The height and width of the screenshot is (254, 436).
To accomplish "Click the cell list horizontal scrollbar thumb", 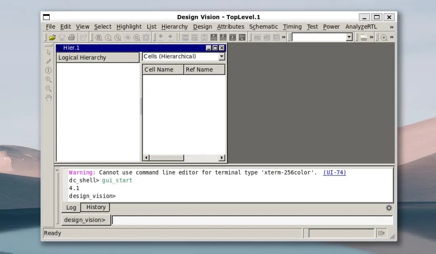I will tap(167, 158).
